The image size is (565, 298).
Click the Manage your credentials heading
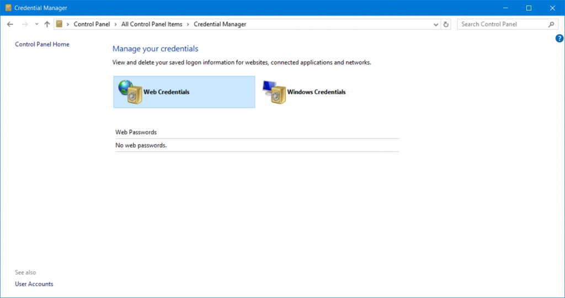155,49
